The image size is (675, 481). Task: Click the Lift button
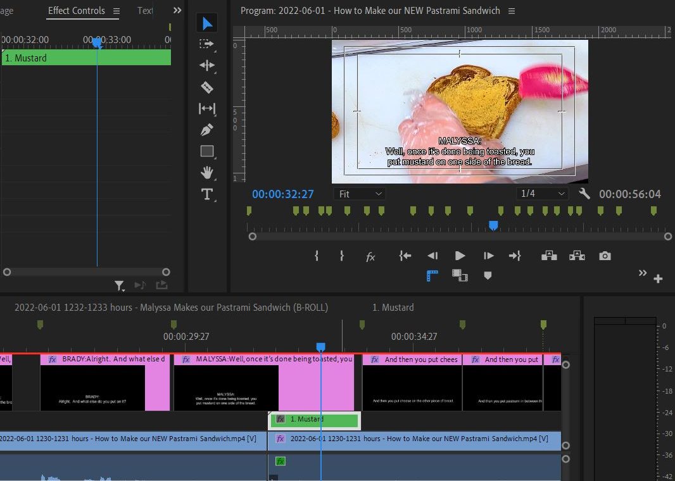(549, 256)
